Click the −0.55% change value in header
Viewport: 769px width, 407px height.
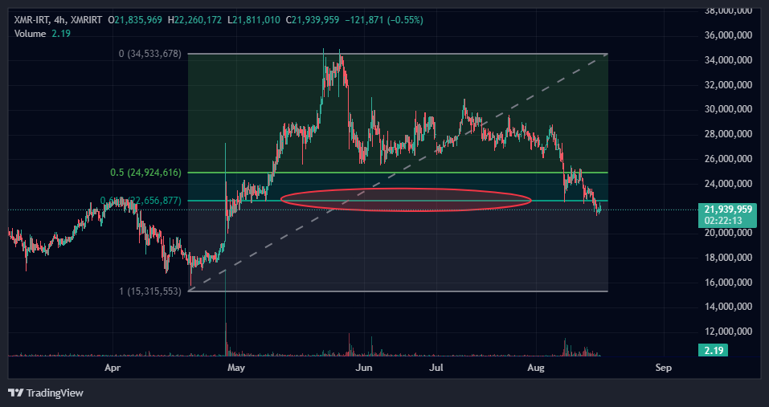(405, 19)
